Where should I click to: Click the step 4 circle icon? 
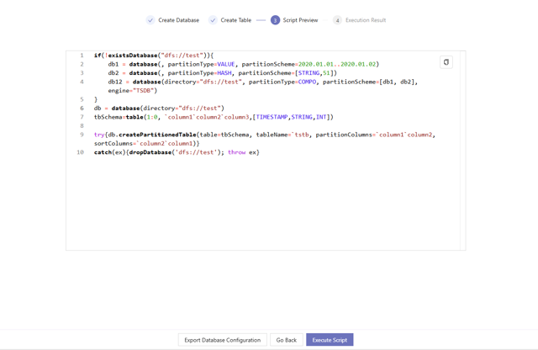337,20
